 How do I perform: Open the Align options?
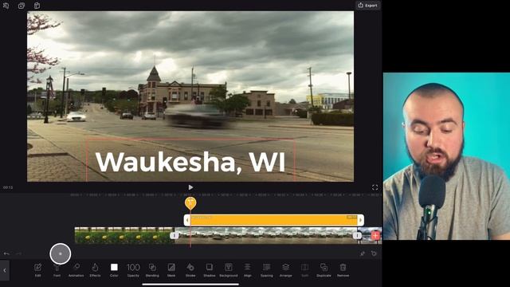click(x=248, y=270)
